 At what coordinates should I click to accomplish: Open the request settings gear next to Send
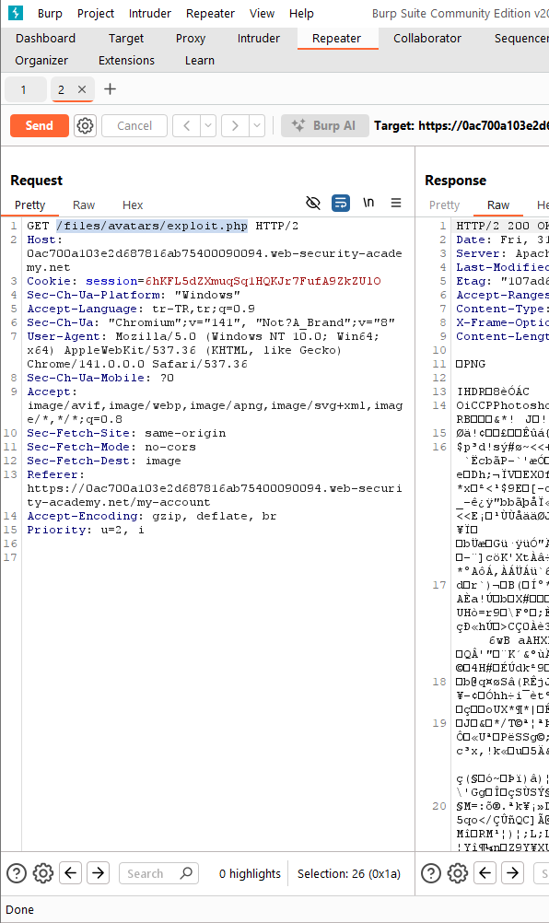coord(86,125)
